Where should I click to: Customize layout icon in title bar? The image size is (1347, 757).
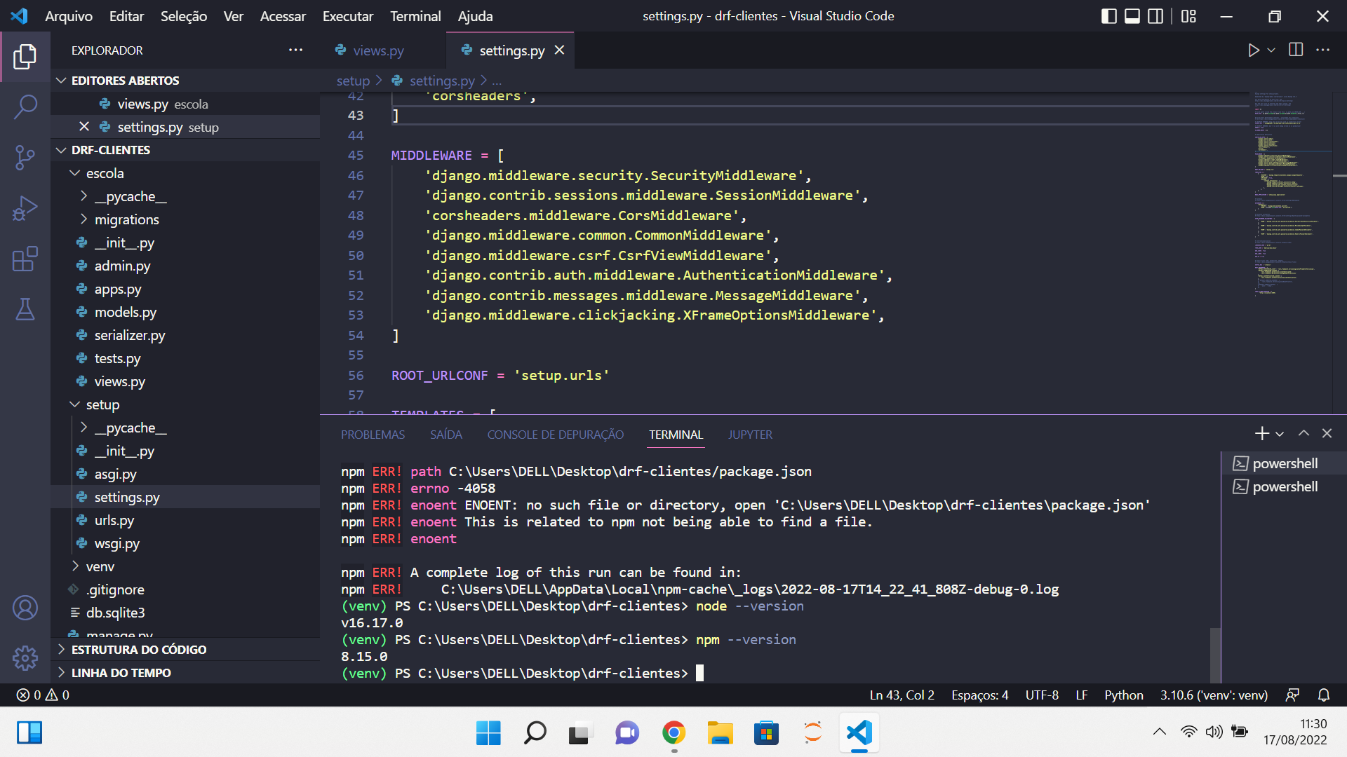(1188, 16)
